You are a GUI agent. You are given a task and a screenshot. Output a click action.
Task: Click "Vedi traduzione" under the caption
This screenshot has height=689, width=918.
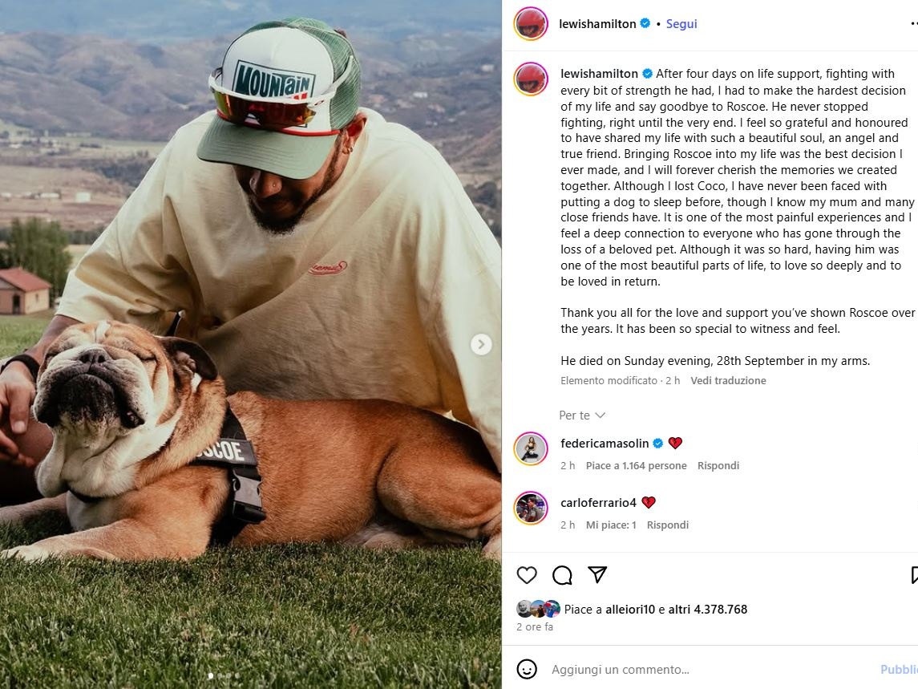point(728,381)
